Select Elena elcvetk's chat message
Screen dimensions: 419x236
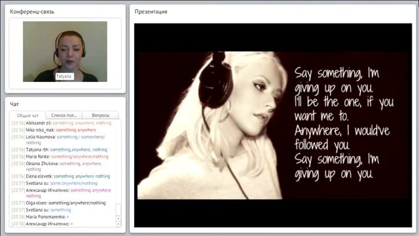click(61, 176)
